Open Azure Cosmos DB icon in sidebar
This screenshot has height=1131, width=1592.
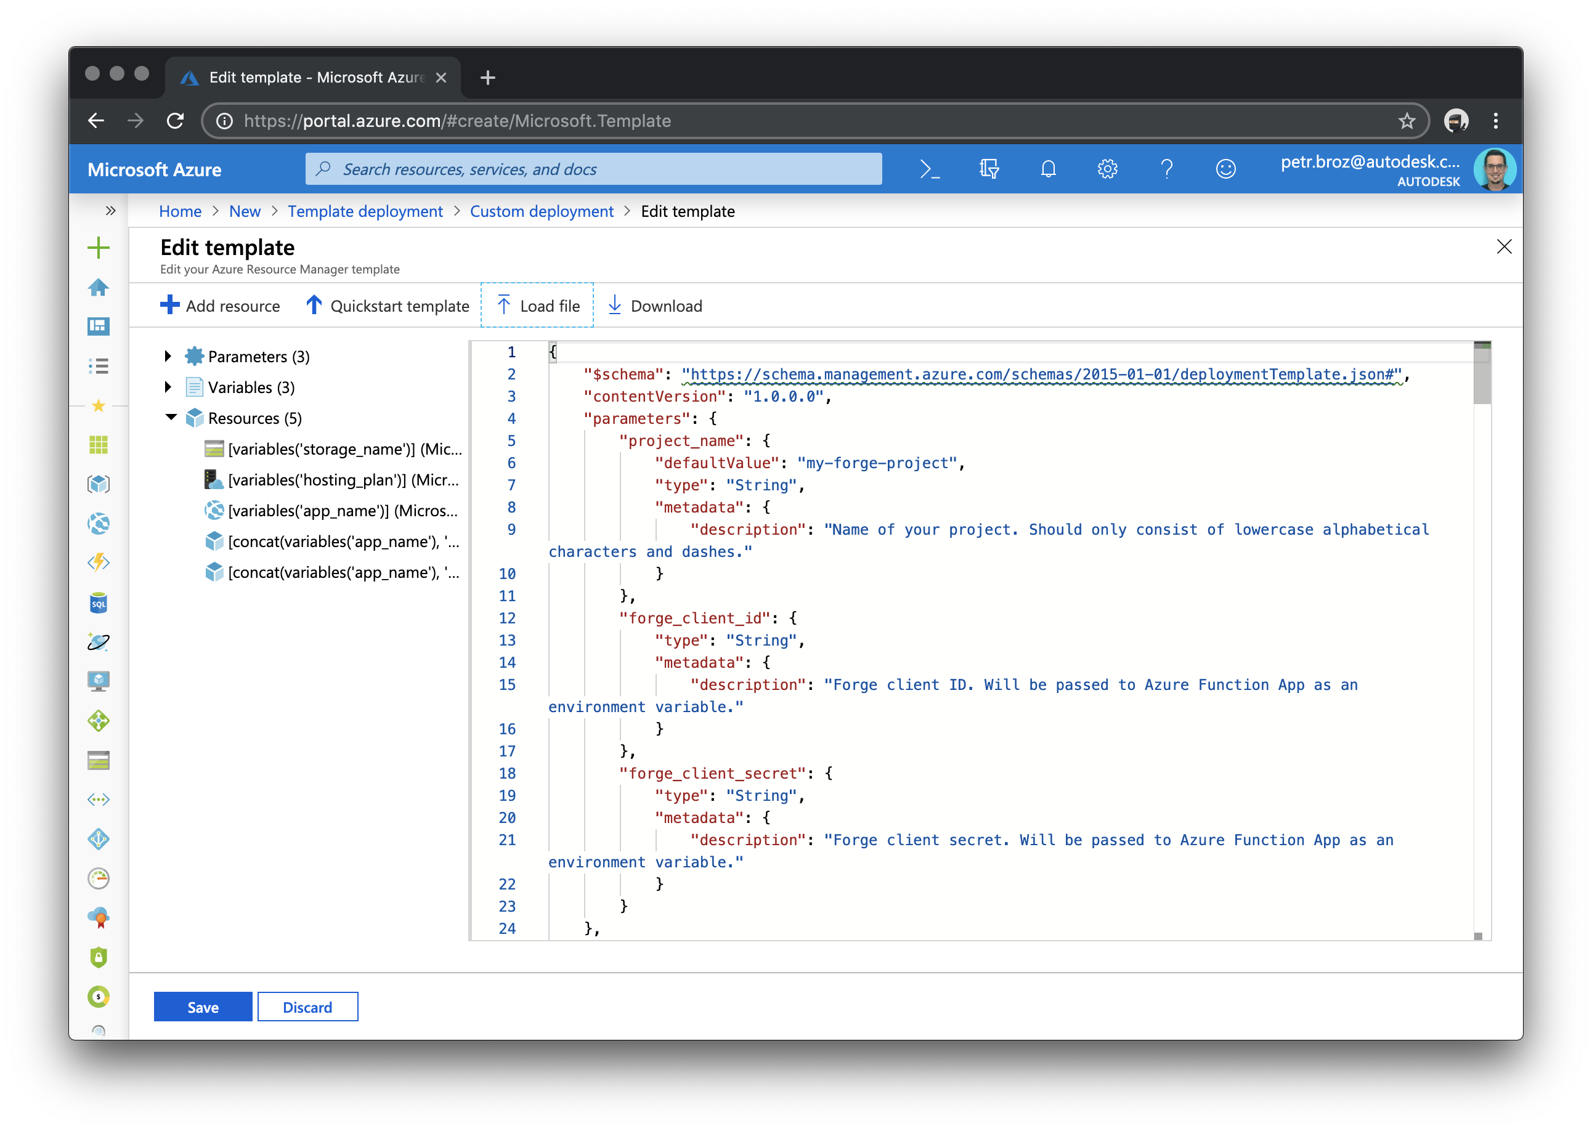click(99, 642)
